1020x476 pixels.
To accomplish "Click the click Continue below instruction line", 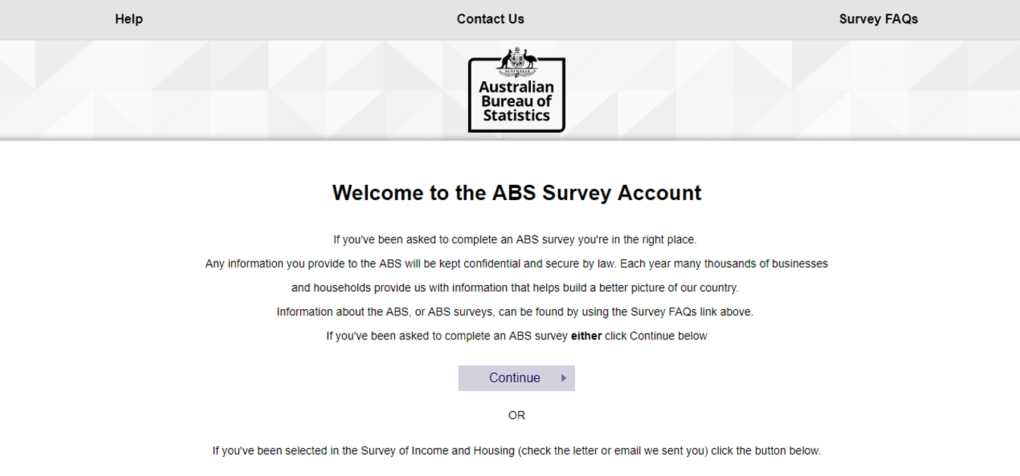I will click(516, 336).
